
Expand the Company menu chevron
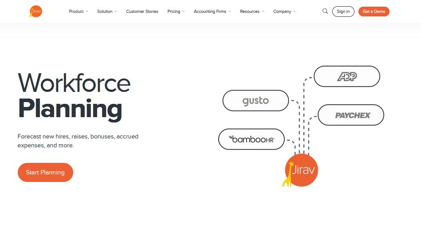tap(295, 12)
